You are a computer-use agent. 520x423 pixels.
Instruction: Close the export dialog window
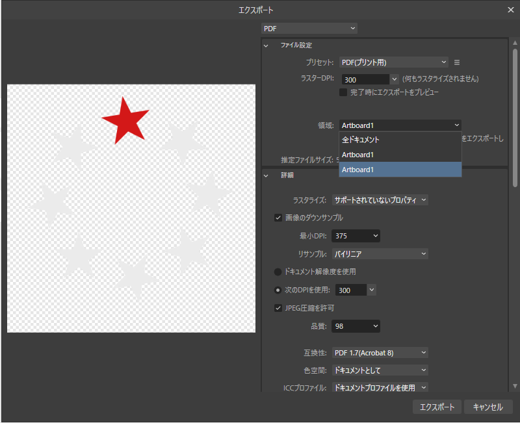[511, 10]
